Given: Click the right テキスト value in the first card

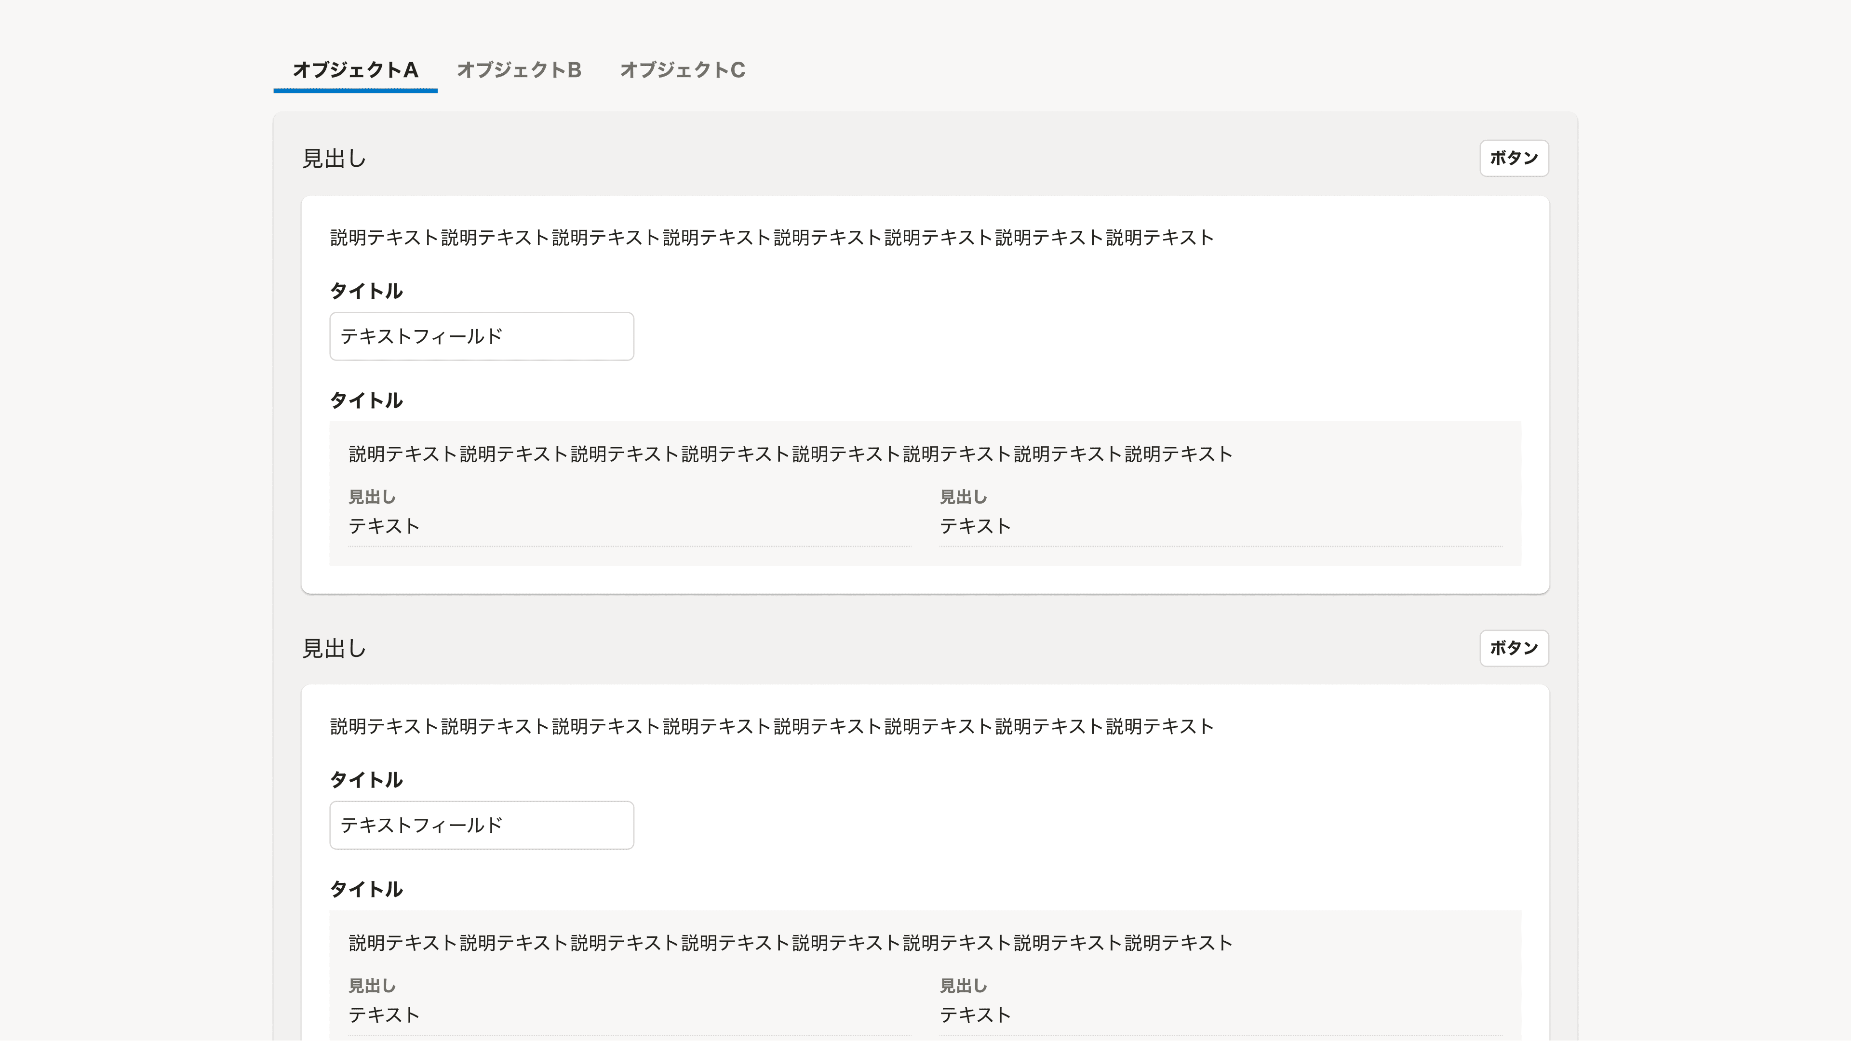Looking at the screenshot, I should pos(975,525).
